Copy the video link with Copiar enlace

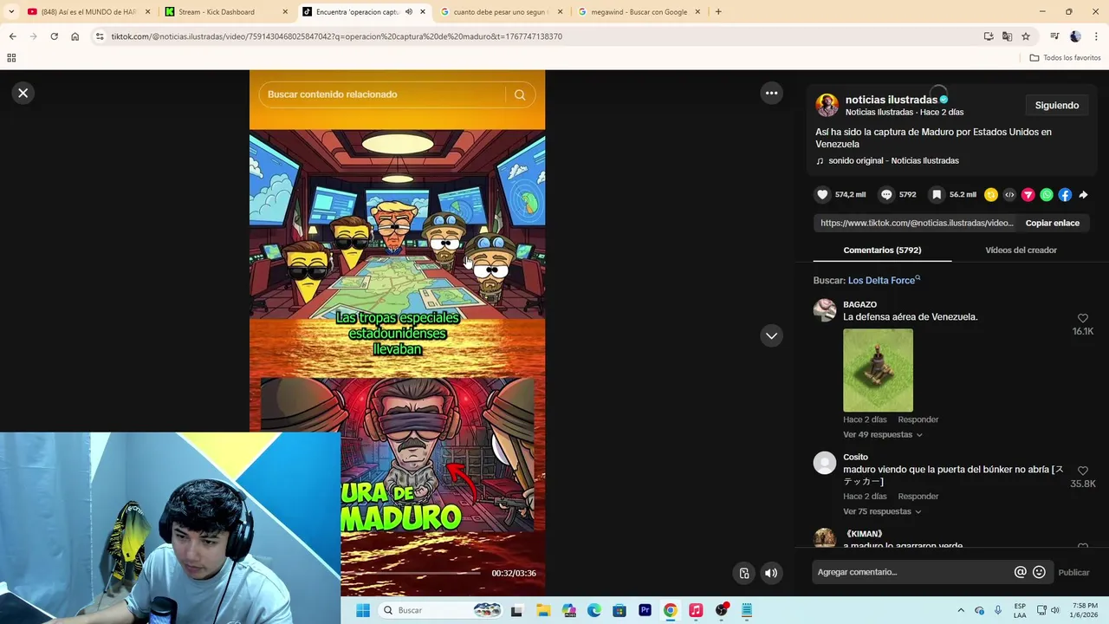[x=1053, y=223]
